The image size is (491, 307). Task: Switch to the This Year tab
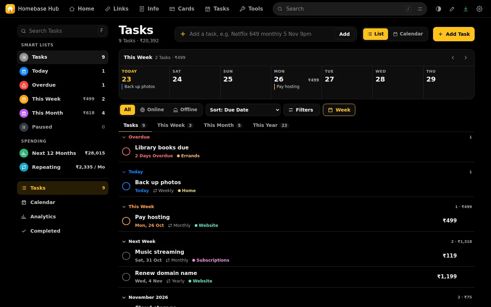pyautogui.click(x=271, y=125)
